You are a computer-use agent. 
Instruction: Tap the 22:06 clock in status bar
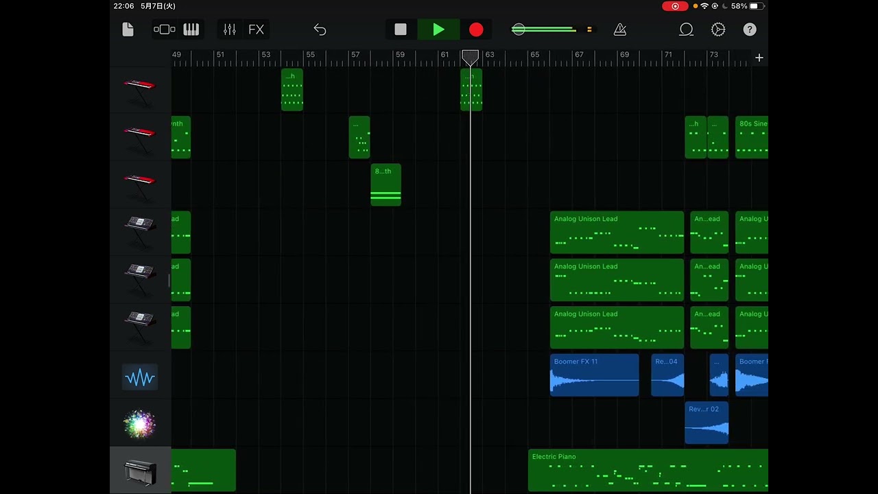coord(123,6)
